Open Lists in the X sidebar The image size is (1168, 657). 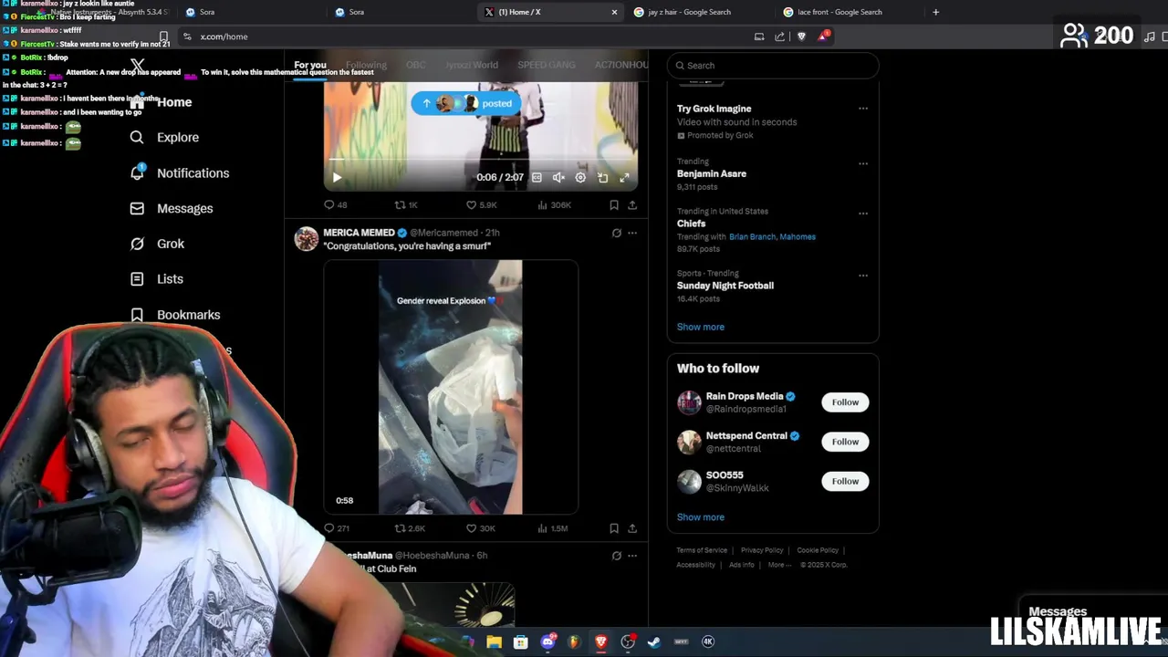tap(156, 278)
